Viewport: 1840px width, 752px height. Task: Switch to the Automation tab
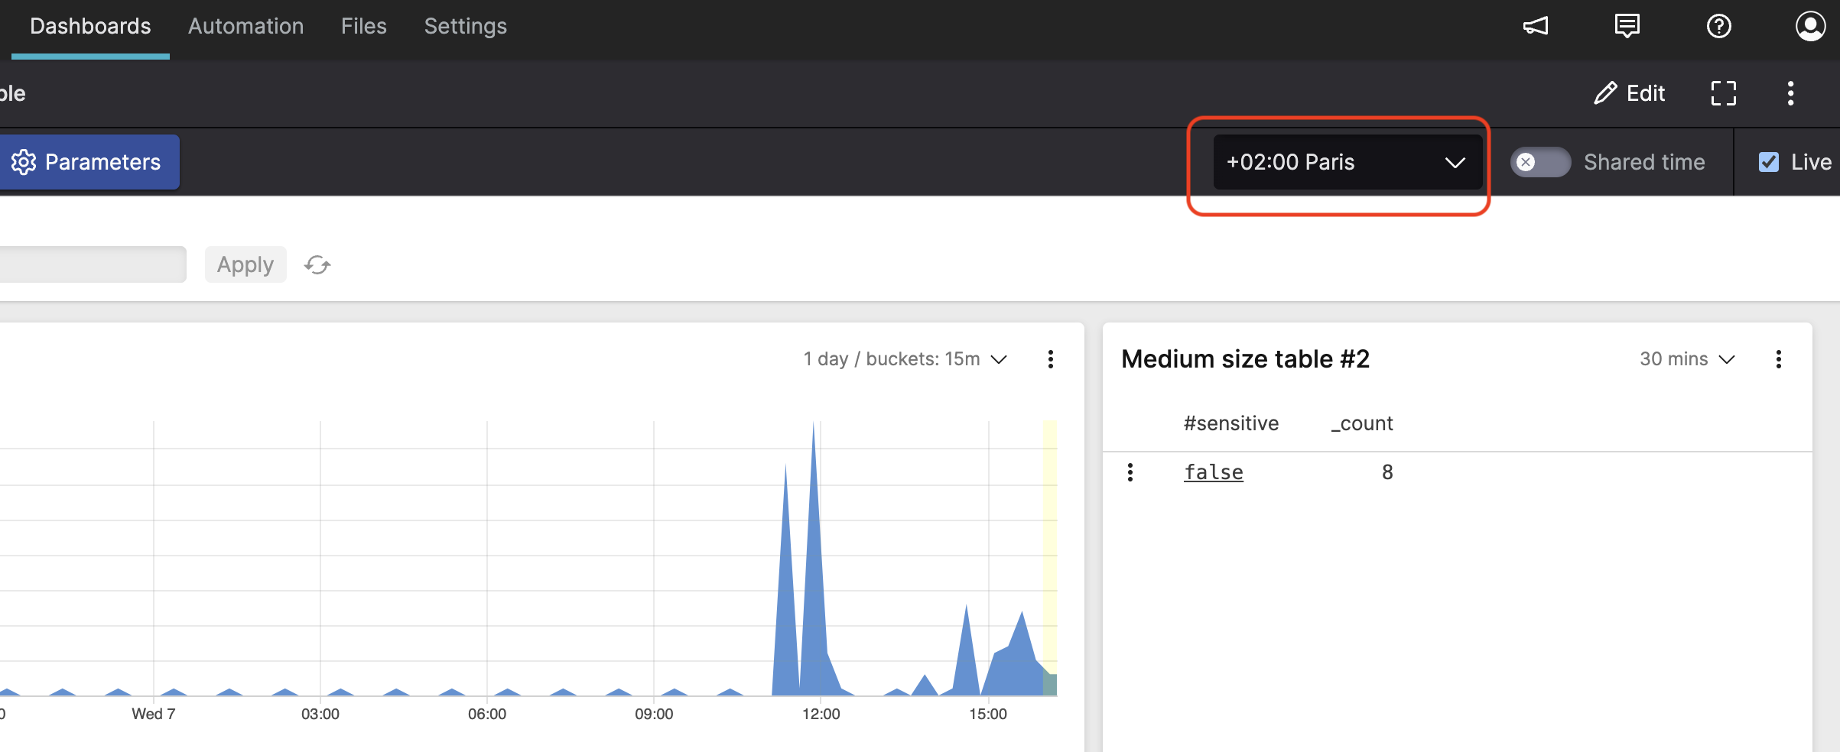point(245,26)
